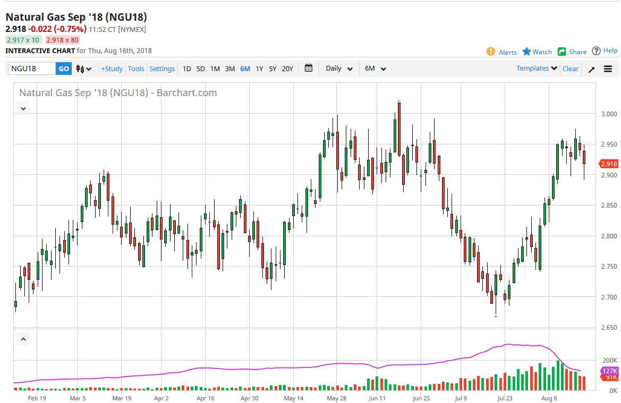This screenshot has width=621, height=403.
Task: Click the 3.000 price axis label
Action: click(x=609, y=114)
